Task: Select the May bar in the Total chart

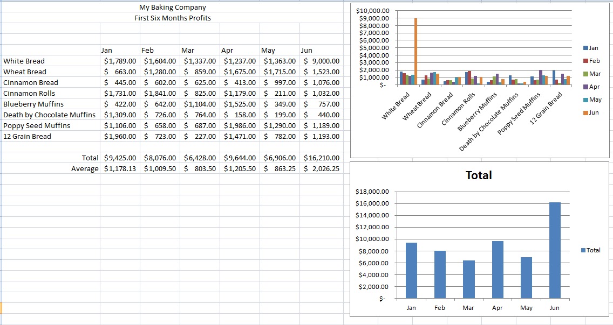Action: [x=526, y=278]
